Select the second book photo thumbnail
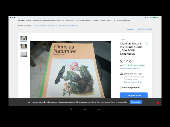 [24, 46]
